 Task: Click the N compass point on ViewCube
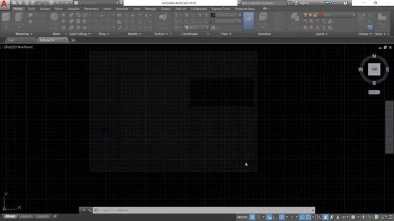(374, 56)
